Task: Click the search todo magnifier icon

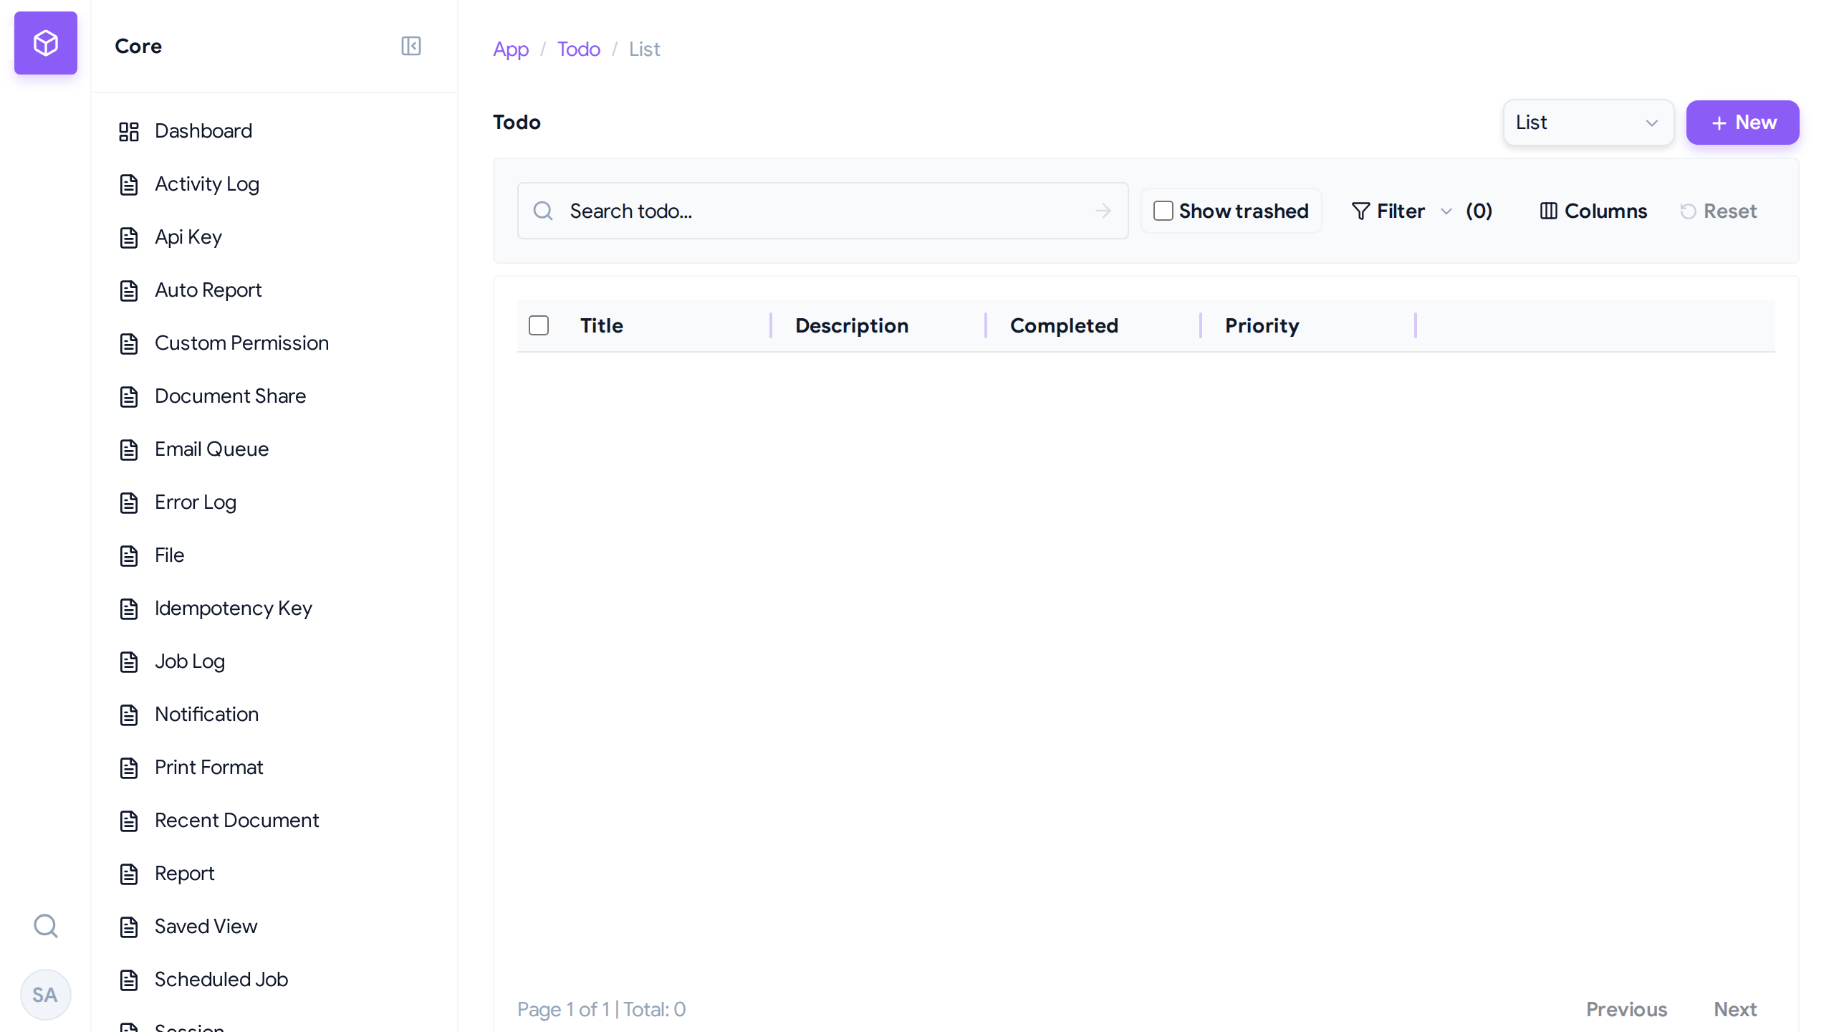Action: pos(543,211)
